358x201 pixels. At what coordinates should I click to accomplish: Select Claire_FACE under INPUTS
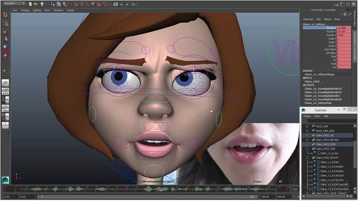(x=312, y=82)
